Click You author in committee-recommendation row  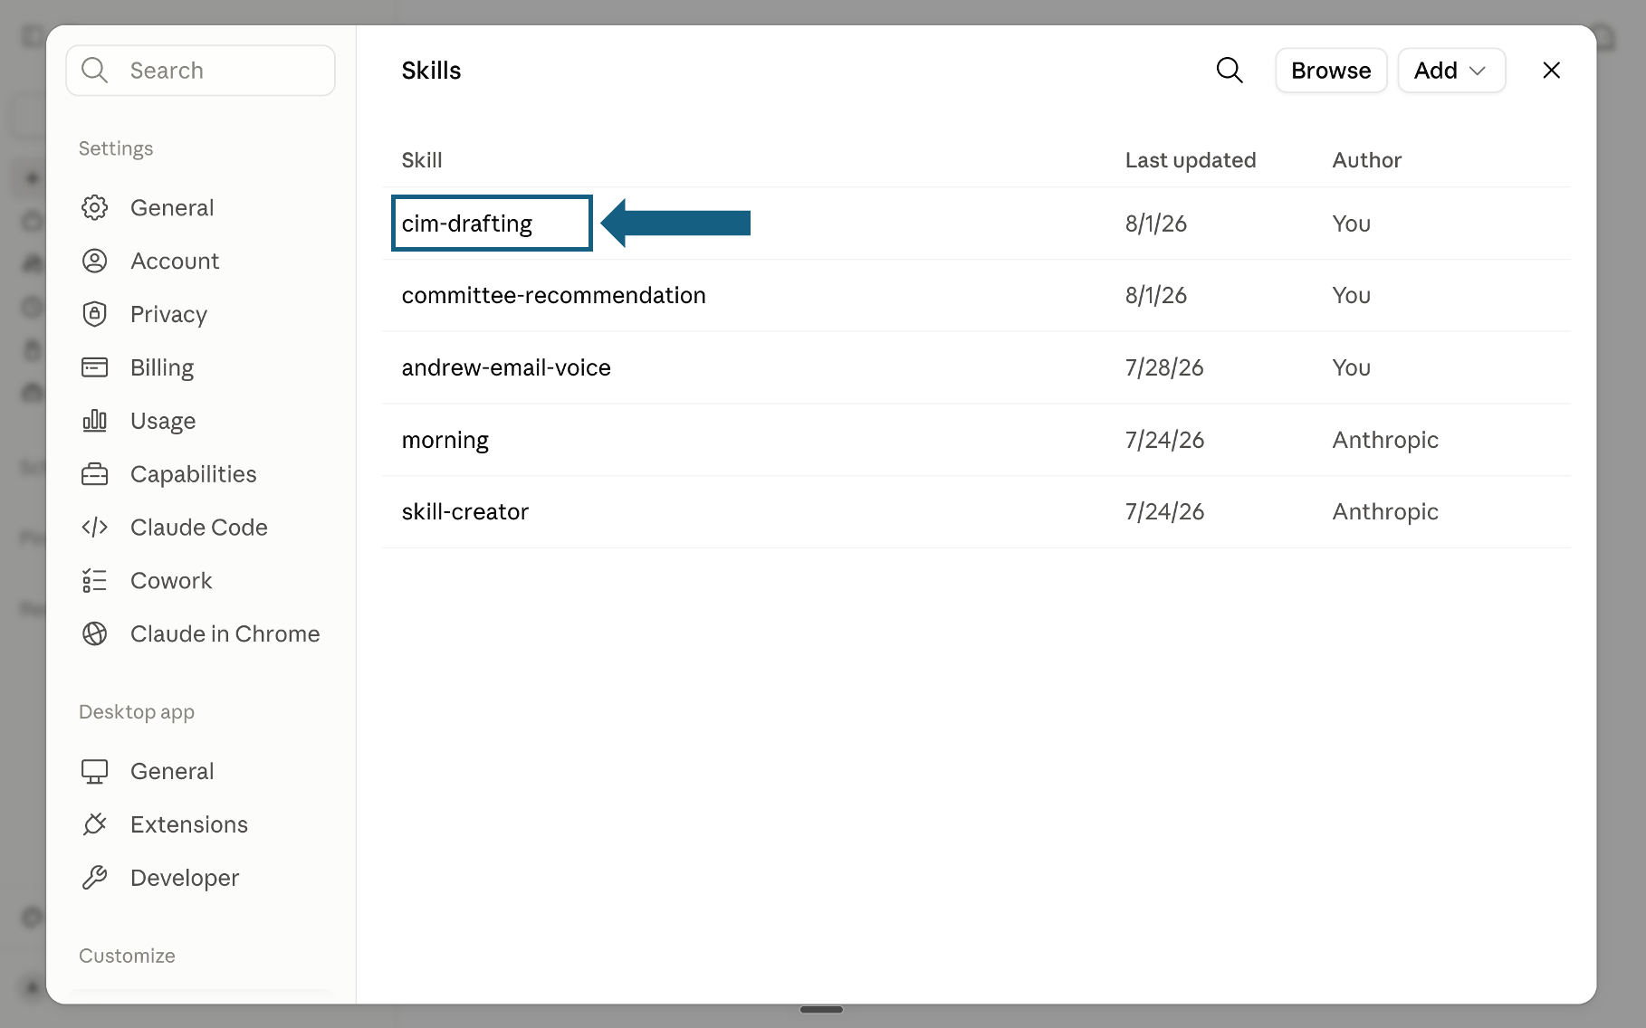[1351, 295]
